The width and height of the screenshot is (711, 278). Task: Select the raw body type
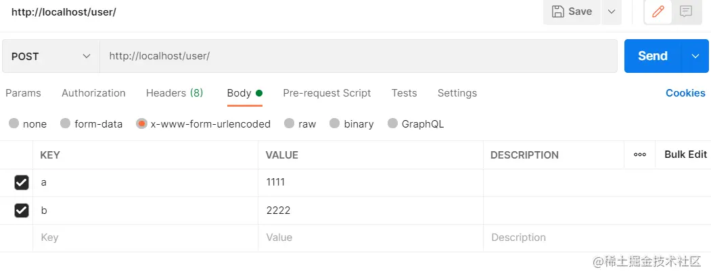[x=290, y=123]
